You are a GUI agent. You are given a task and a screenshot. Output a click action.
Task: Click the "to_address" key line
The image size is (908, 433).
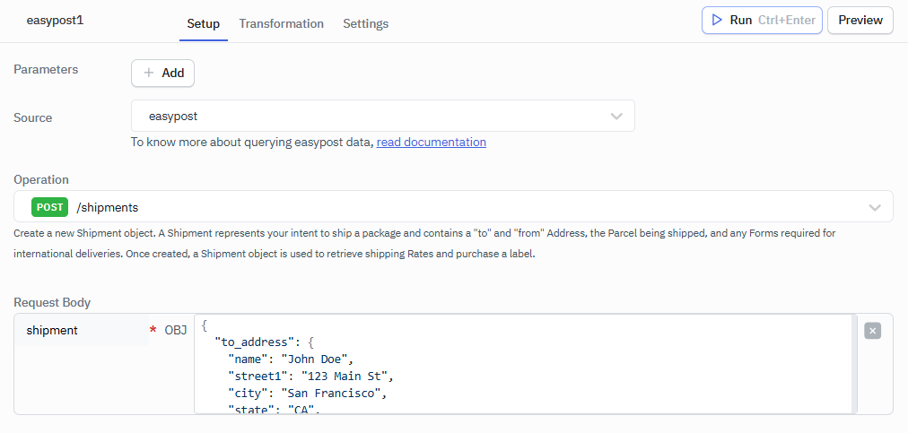point(264,342)
